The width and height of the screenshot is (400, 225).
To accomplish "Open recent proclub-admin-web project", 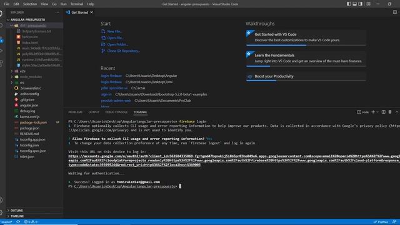I will coord(116,101).
